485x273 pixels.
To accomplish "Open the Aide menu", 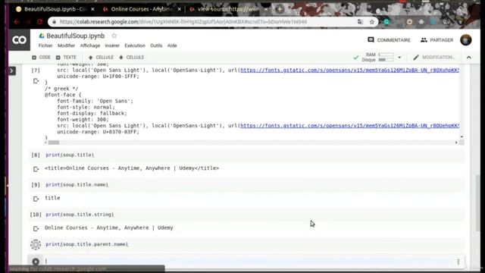I will click(172, 45).
